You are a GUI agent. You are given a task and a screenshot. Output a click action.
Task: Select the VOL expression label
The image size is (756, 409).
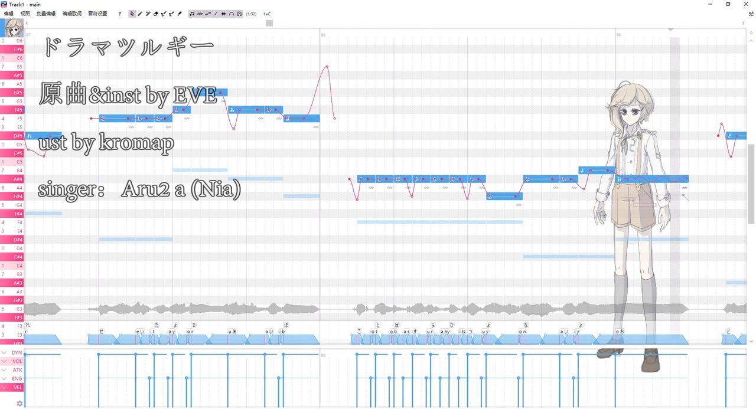pyautogui.click(x=17, y=361)
